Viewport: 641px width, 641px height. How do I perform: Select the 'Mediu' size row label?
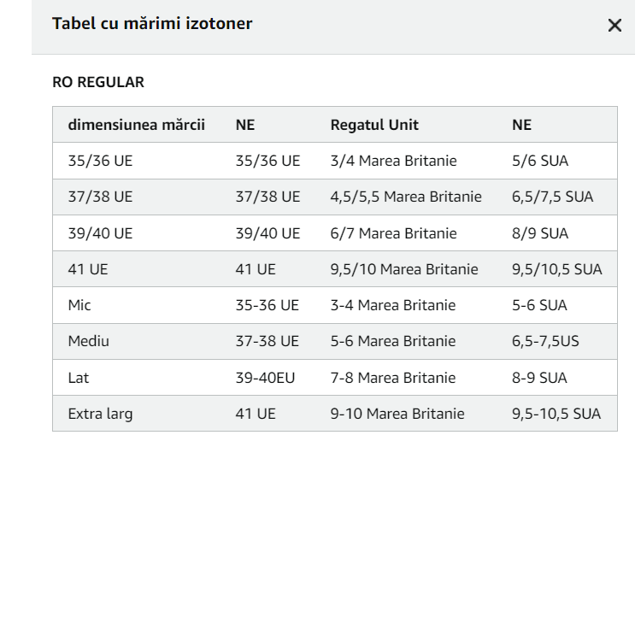(89, 341)
